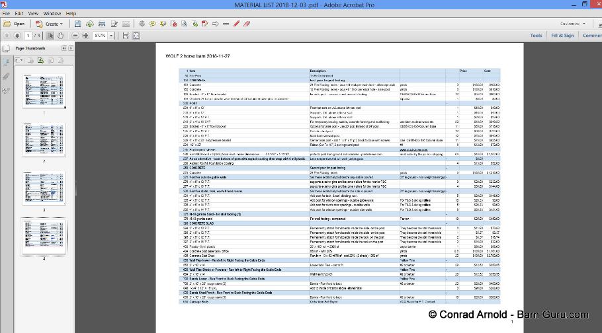Click the page number input field
Image resolution: width=602 pixels, height=333 pixels.
point(28,35)
